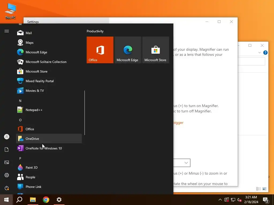Open Google Chrome from the taskbar
The height and width of the screenshot is (205, 274).
coord(46,200)
